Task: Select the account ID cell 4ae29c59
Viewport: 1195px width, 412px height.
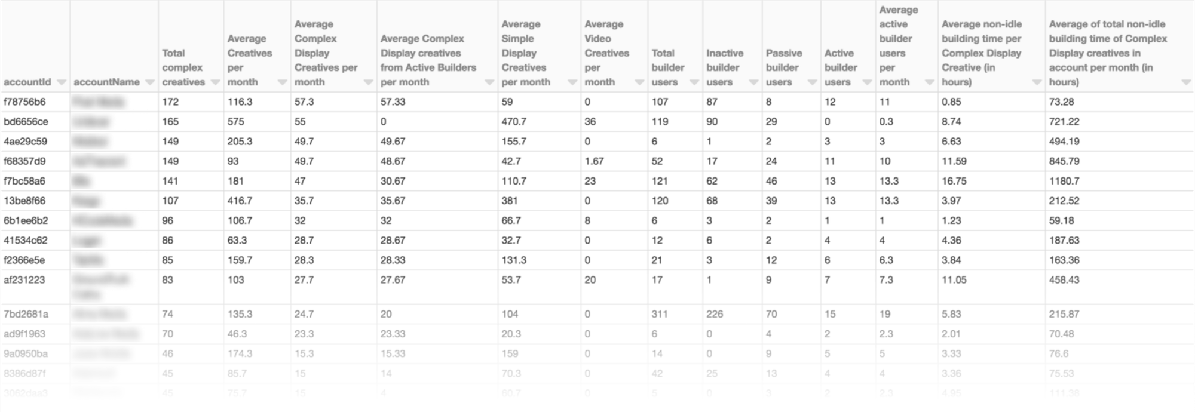Action: 25,142
